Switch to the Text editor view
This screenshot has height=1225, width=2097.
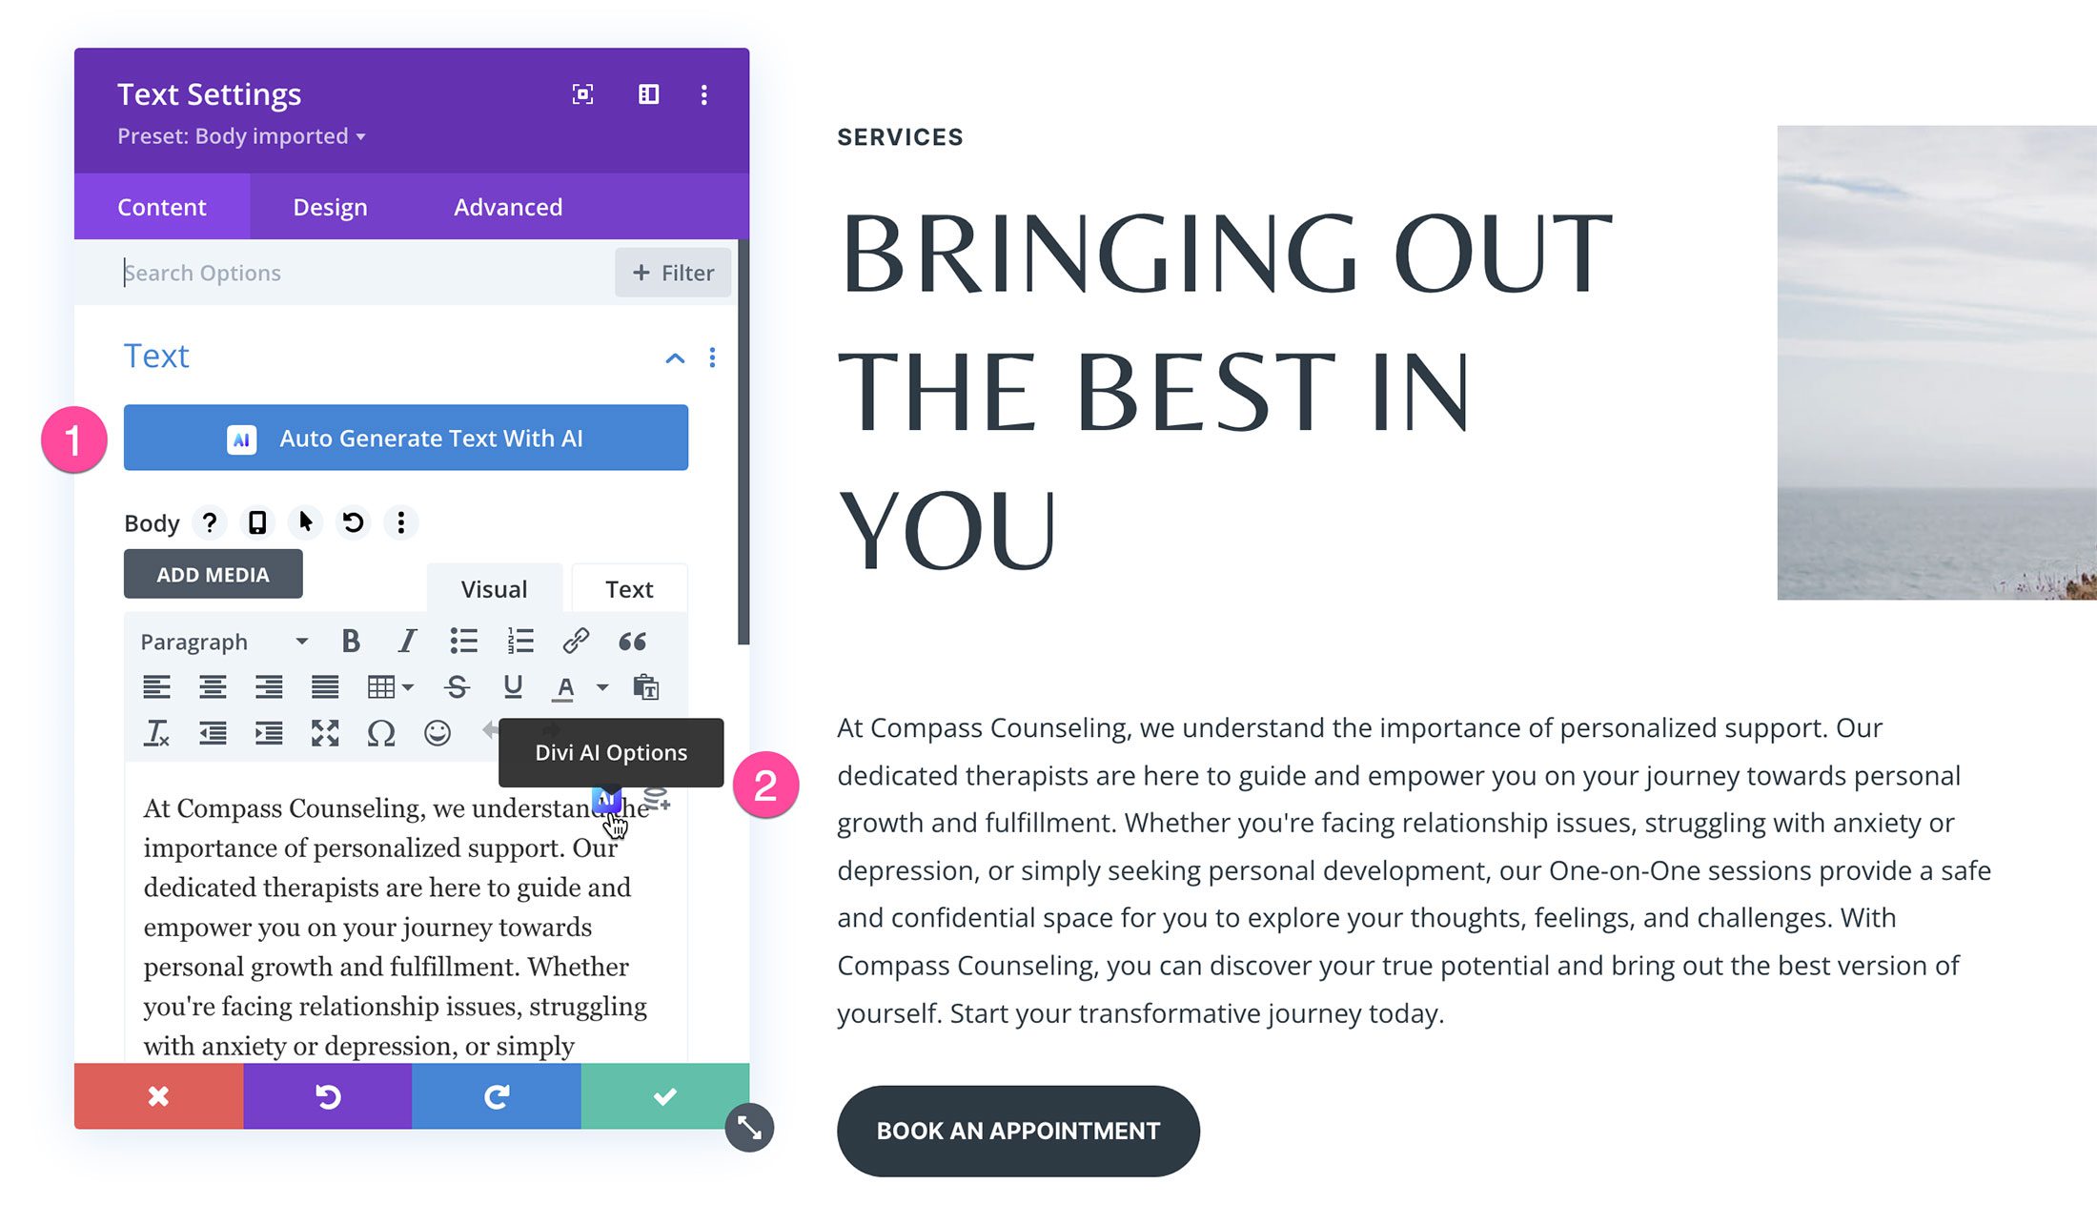coord(628,586)
